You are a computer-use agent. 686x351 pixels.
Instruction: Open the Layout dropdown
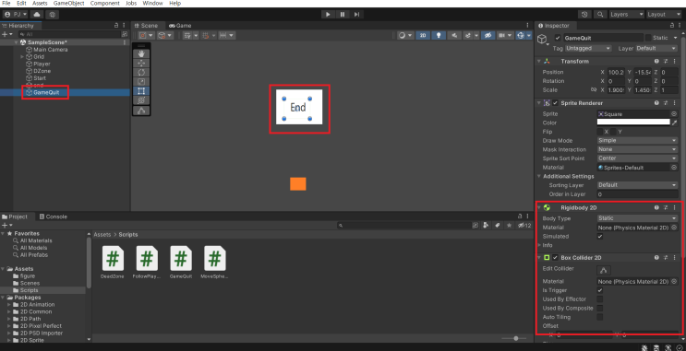pos(664,15)
